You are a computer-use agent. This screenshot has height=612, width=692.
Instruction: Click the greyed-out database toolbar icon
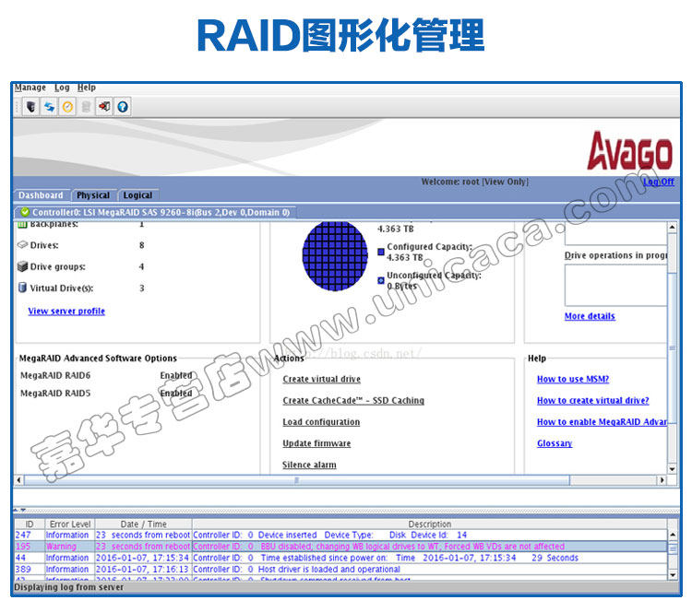point(86,107)
